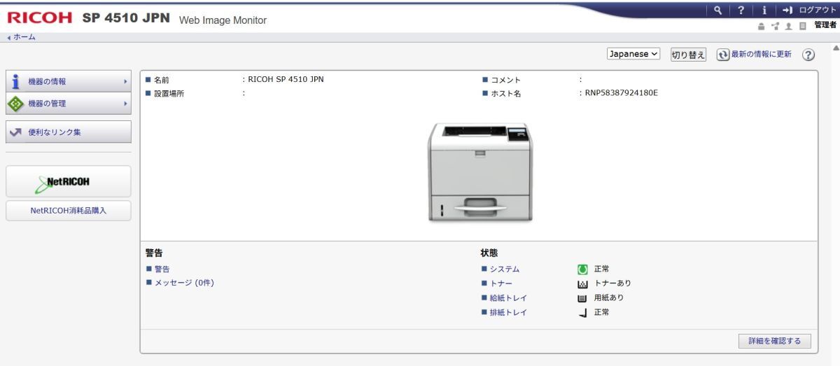Image resolution: width=840 pixels, height=366 pixels.
Task: Open the NetRICOH logo banner
Action: point(69,181)
